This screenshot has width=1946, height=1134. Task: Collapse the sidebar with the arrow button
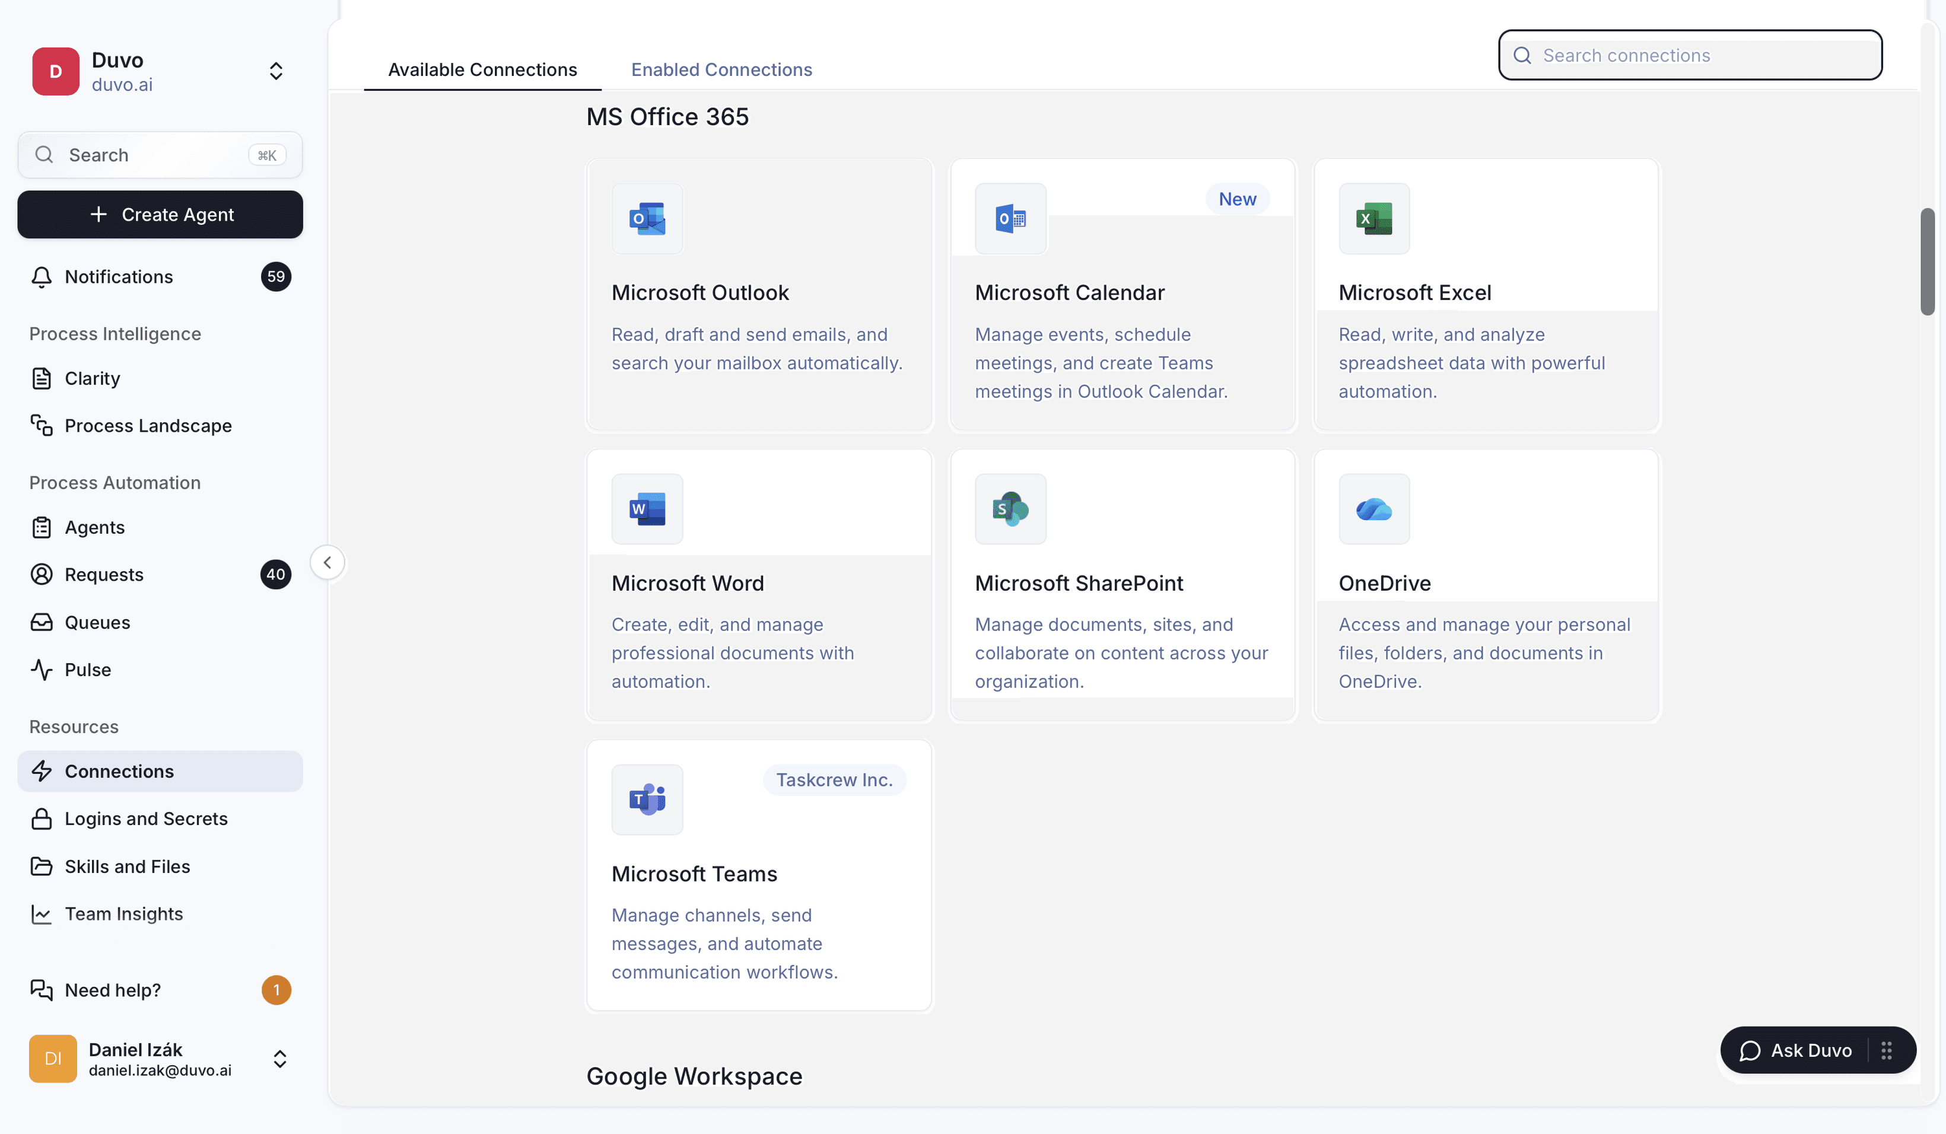(x=327, y=562)
